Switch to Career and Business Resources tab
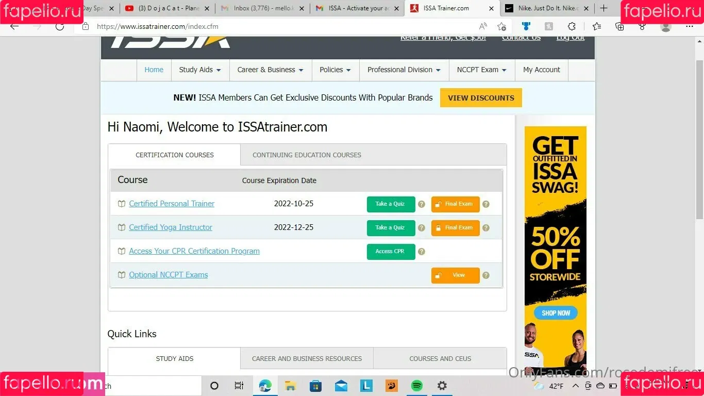The height and width of the screenshot is (396, 704). [x=307, y=358]
